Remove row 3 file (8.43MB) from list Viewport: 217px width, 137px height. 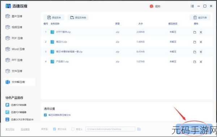(x=201, y=52)
